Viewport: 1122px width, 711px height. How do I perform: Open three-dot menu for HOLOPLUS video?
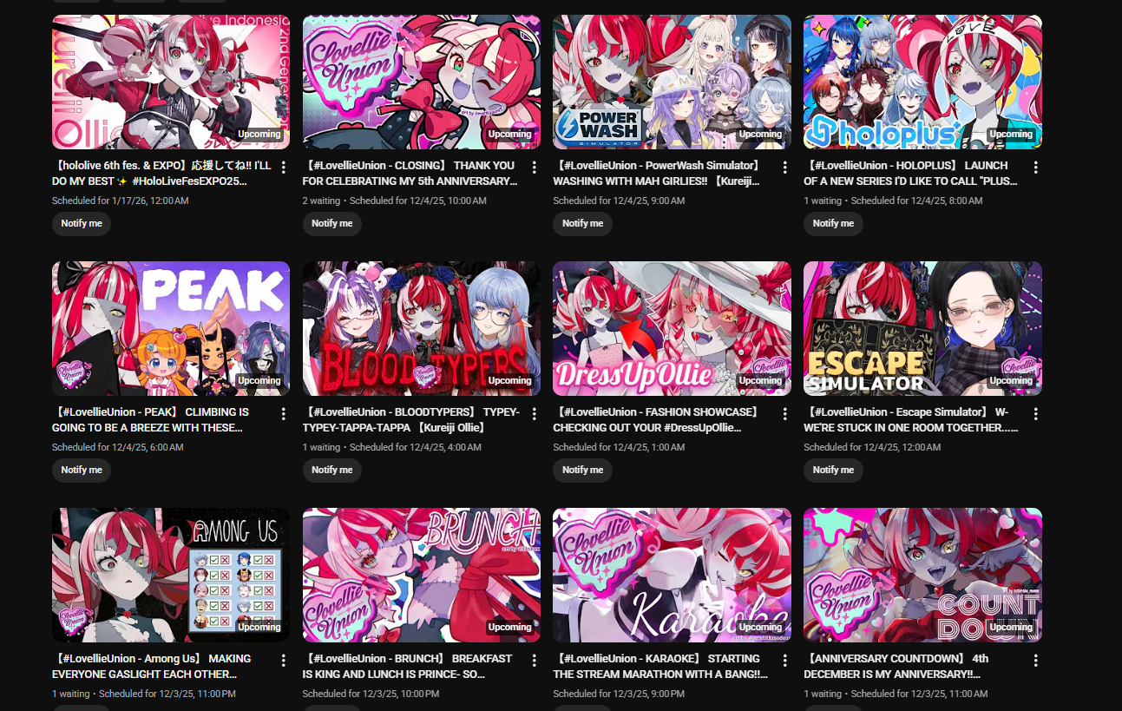point(1035,167)
